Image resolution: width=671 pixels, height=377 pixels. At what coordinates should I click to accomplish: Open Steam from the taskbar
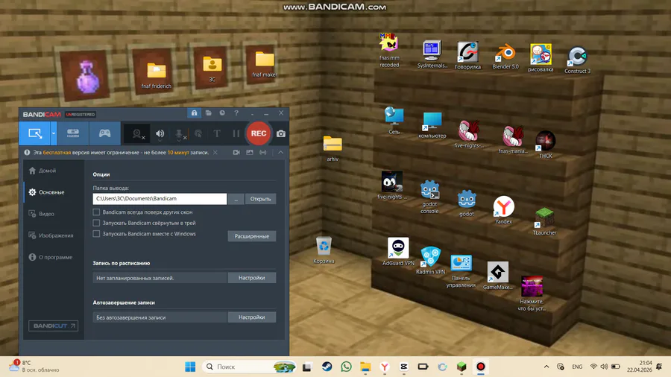(327, 367)
